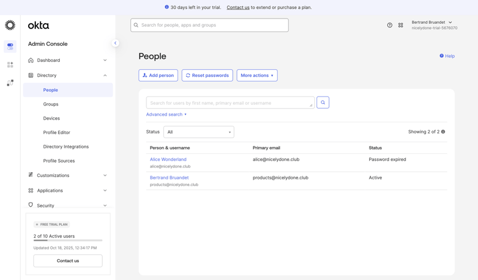Click the Directory book icon
Viewport: 478px width, 280px height.
[31, 76]
